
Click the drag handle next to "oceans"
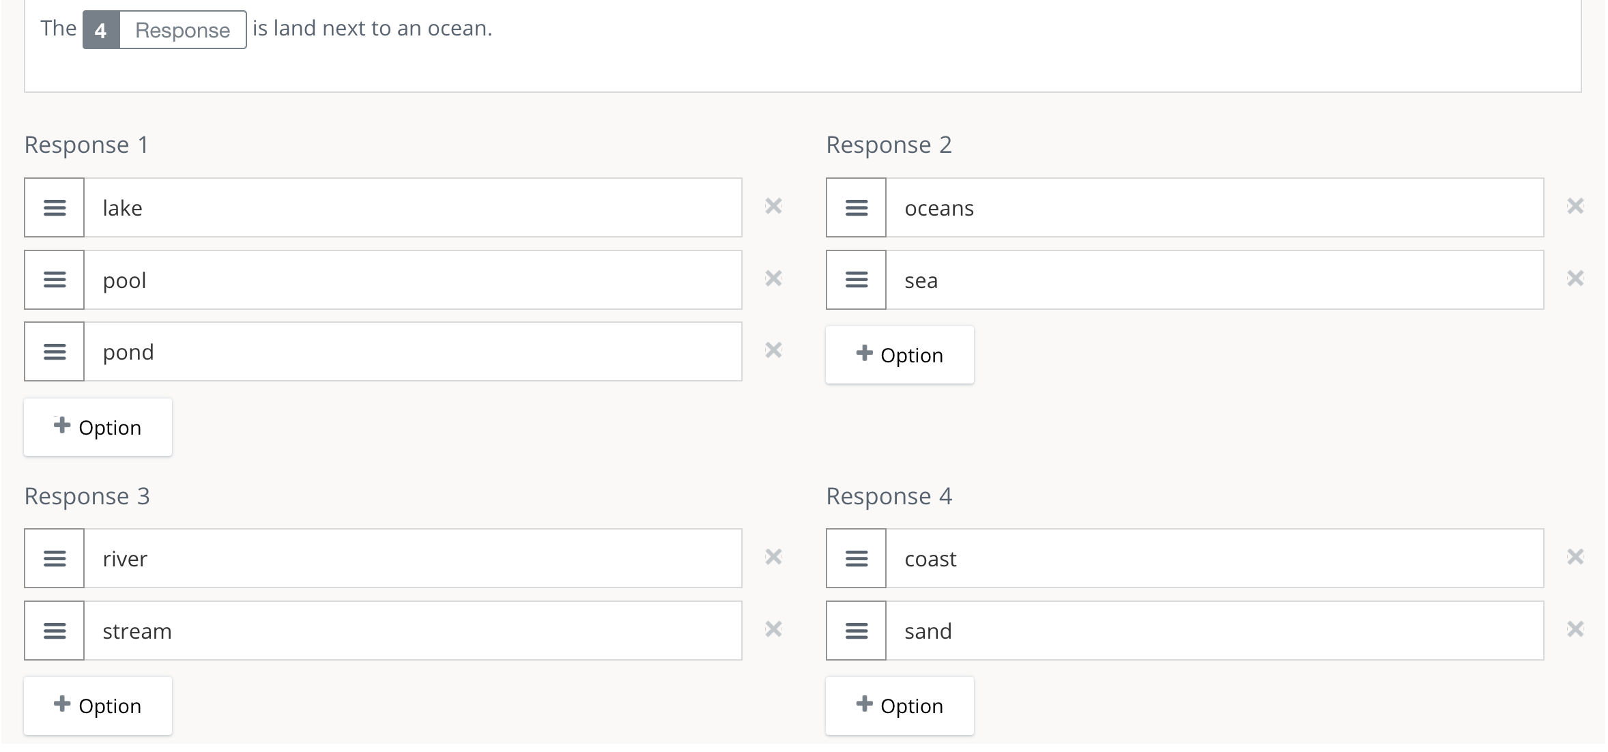[856, 207]
